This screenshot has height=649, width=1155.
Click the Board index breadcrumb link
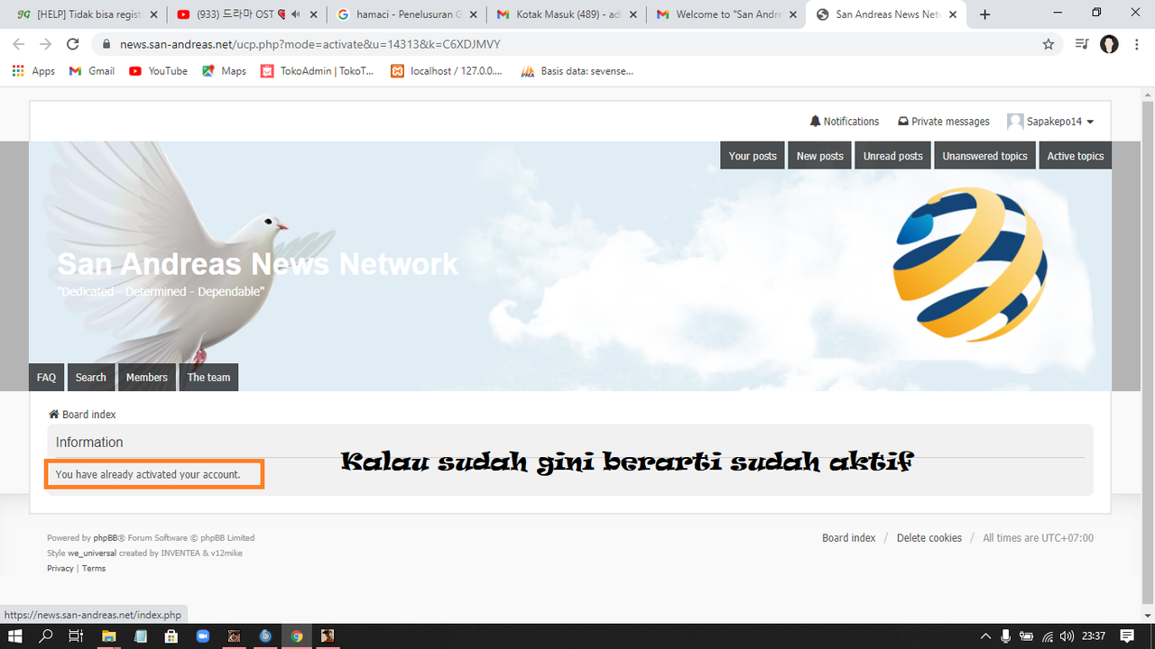click(82, 415)
